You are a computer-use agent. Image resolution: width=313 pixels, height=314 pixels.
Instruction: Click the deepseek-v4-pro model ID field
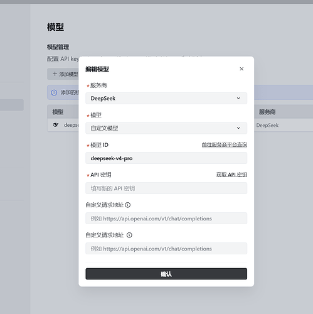tap(166, 158)
